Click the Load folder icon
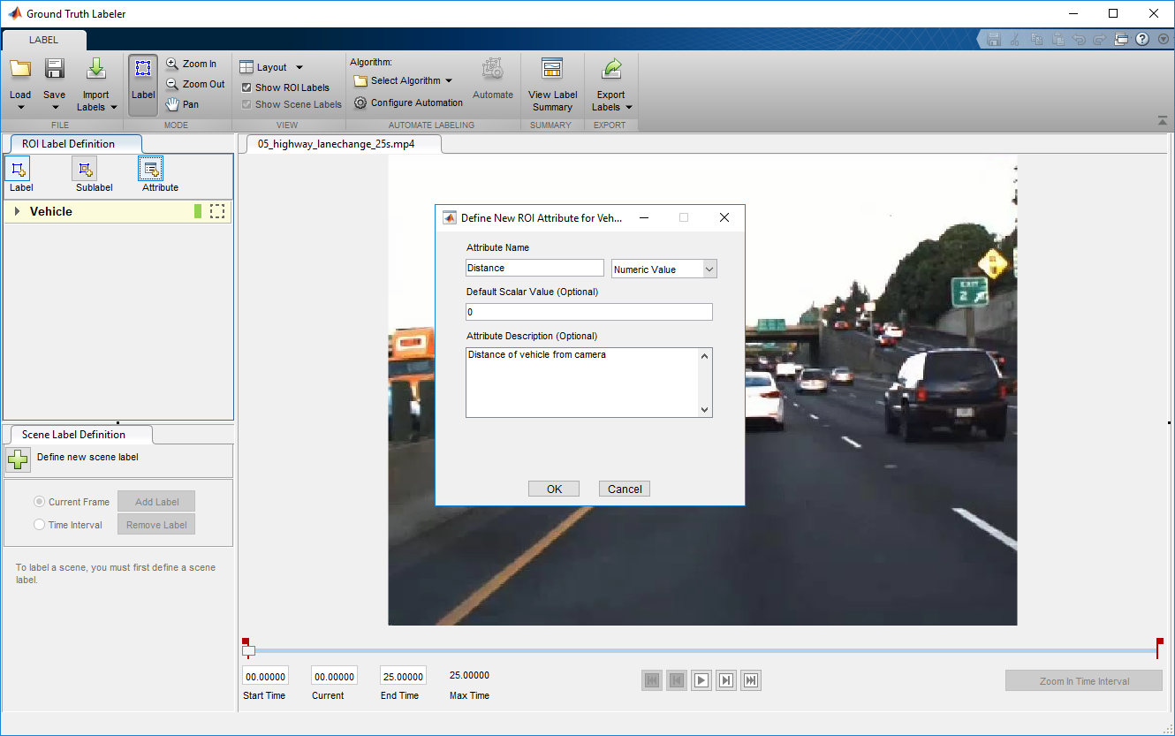1175x736 pixels. (x=19, y=70)
